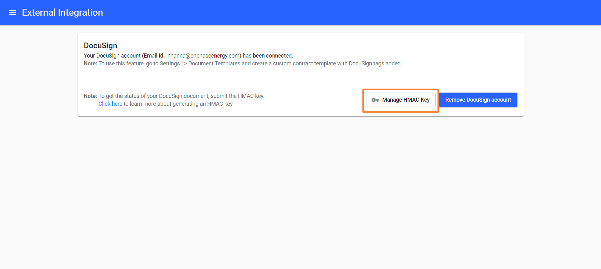Screen dimensions: 601x269
Task: Click the 'Your DocuSign account' text
Action: click(x=112, y=56)
